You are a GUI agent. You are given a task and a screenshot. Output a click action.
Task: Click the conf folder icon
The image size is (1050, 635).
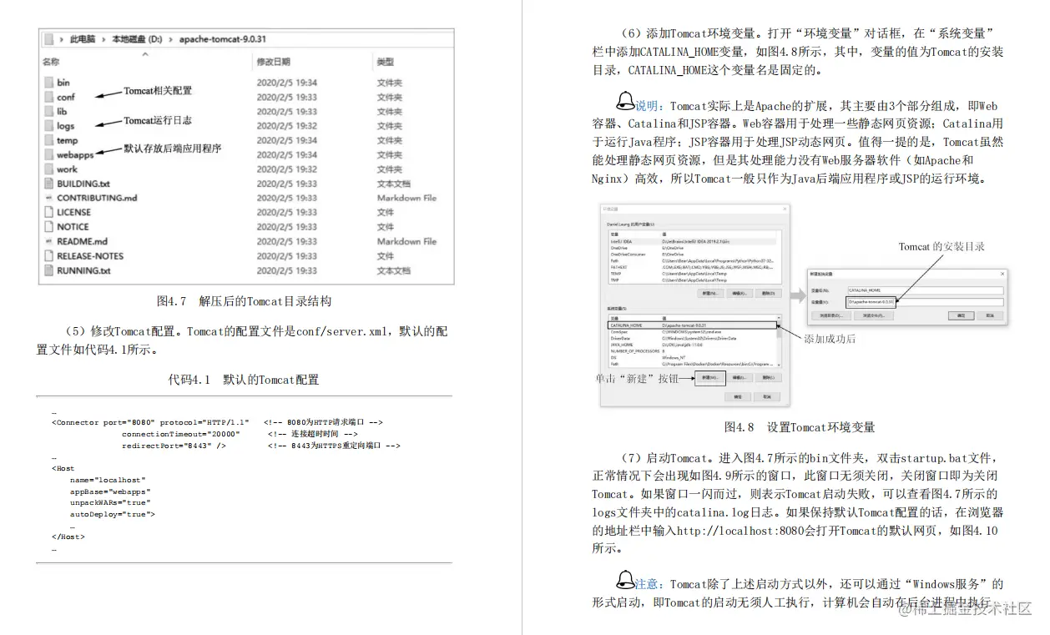(49, 97)
